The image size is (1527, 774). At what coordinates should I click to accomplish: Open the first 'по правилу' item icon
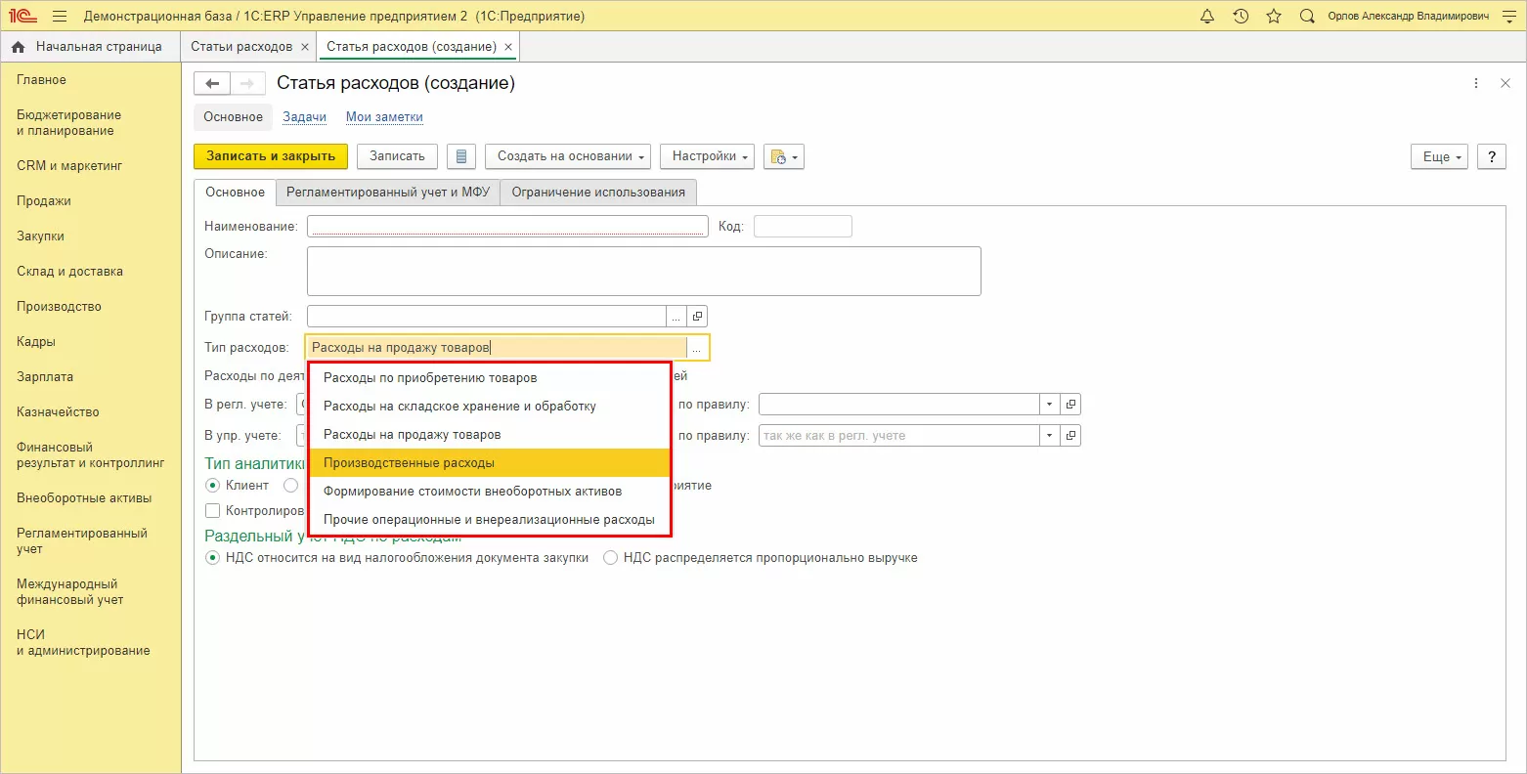(1070, 405)
